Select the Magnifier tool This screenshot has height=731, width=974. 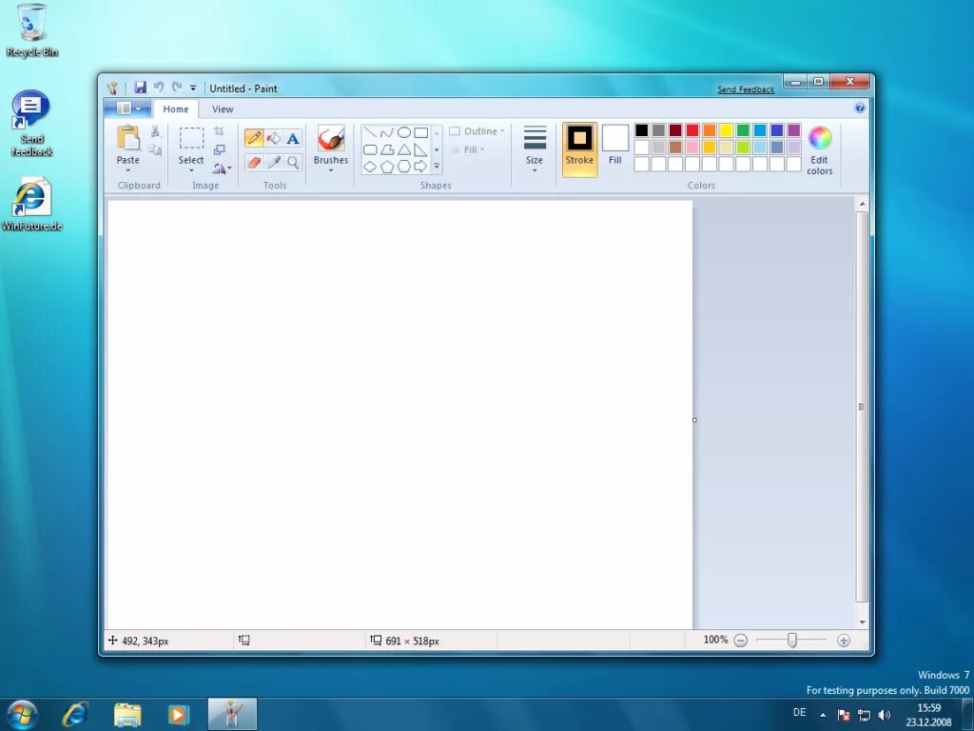(293, 163)
